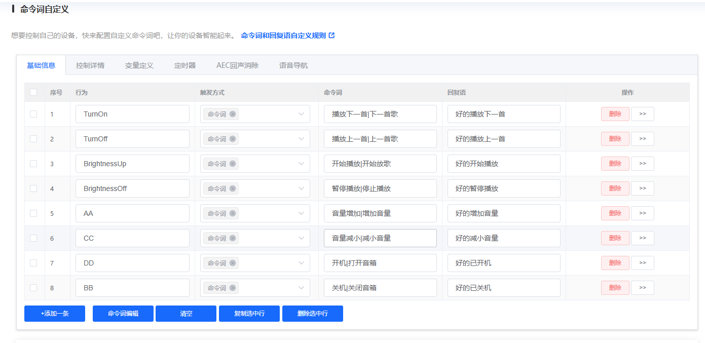
Task: Click the >> icon on the CC row
Action: [642, 238]
